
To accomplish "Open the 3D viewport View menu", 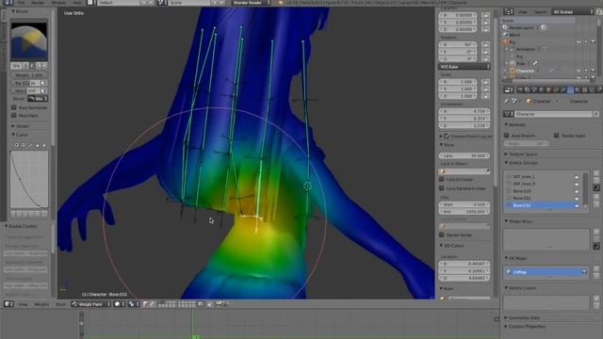I will pos(23,304).
